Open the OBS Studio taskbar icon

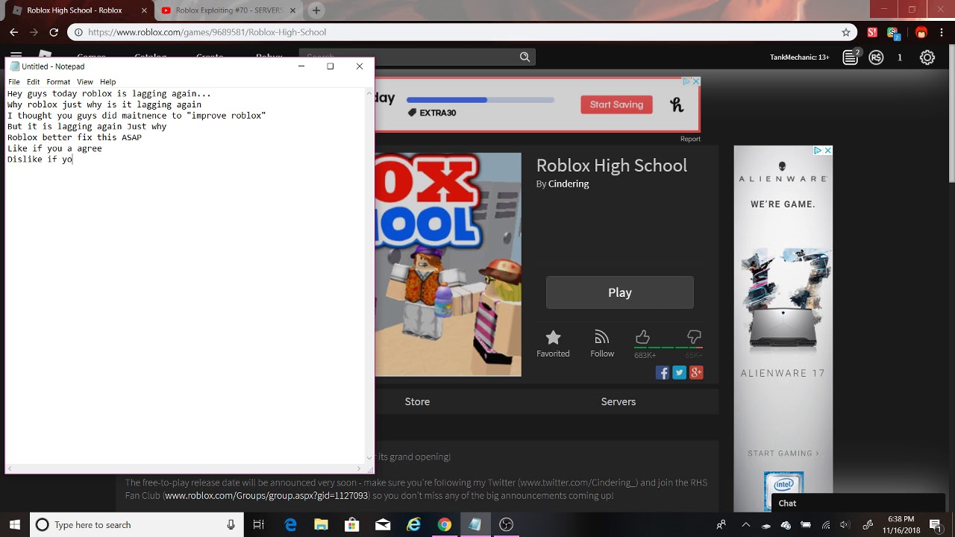(507, 524)
